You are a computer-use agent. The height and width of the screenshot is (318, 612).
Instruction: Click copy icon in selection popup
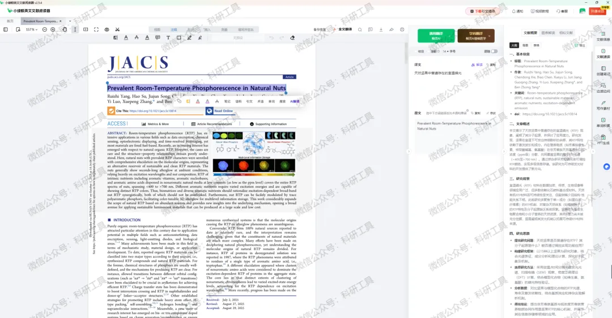[x=179, y=101]
